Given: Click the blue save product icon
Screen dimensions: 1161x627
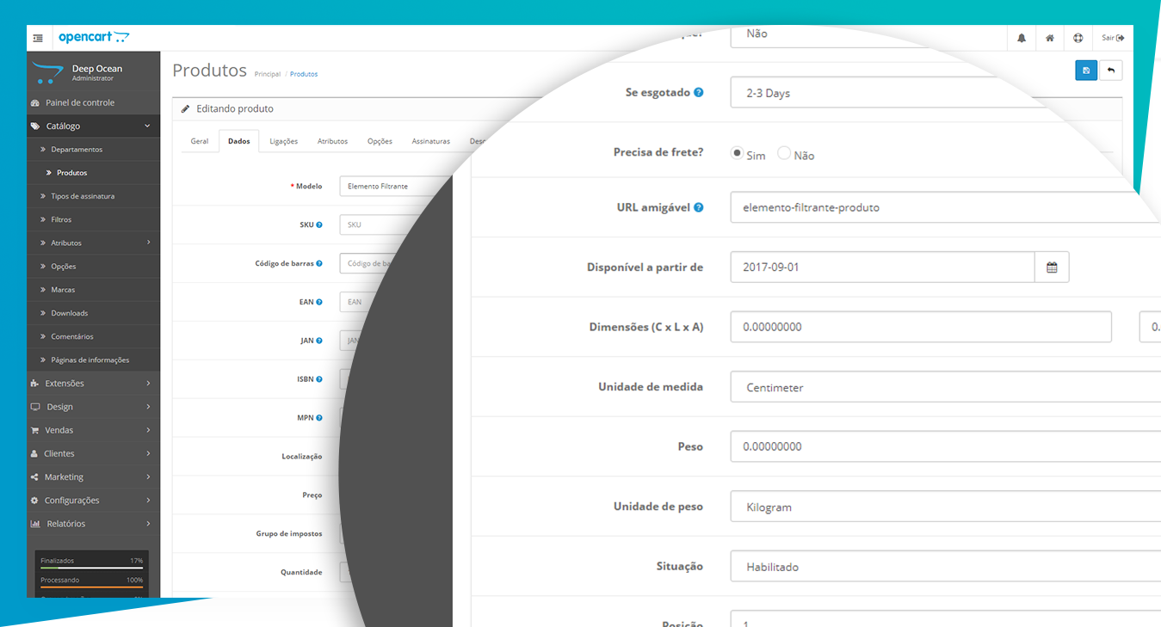Looking at the screenshot, I should [1086, 71].
